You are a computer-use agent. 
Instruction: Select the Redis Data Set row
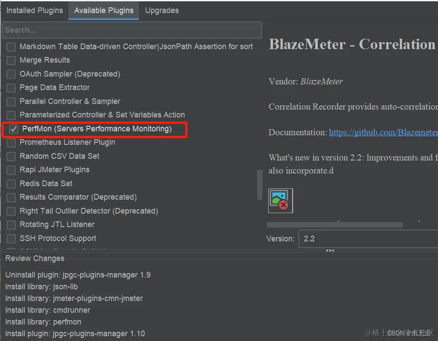(46, 184)
